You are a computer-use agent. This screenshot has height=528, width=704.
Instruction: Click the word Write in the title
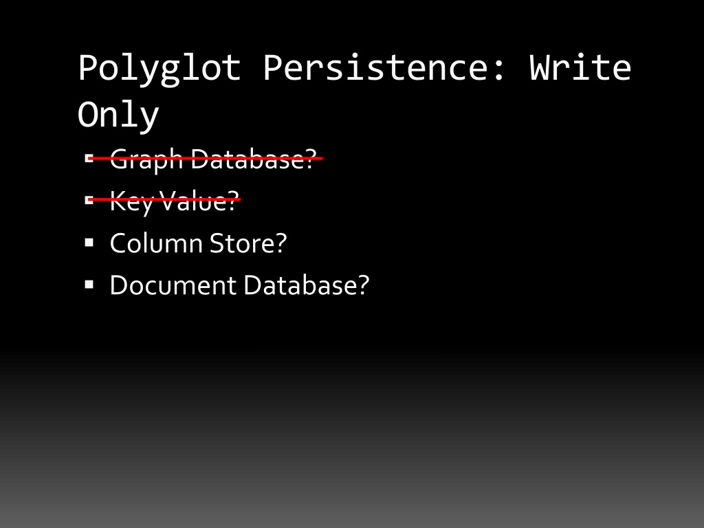[580, 68]
